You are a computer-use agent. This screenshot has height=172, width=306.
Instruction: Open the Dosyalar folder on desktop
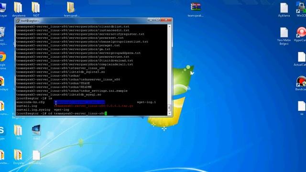point(18,157)
